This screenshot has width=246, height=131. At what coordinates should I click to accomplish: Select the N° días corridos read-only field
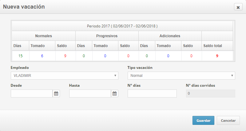click(x=211, y=93)
